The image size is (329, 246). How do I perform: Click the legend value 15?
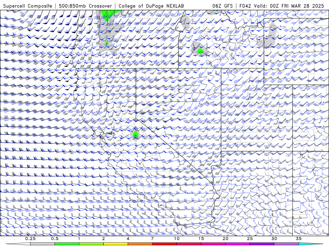click(201, 239)
